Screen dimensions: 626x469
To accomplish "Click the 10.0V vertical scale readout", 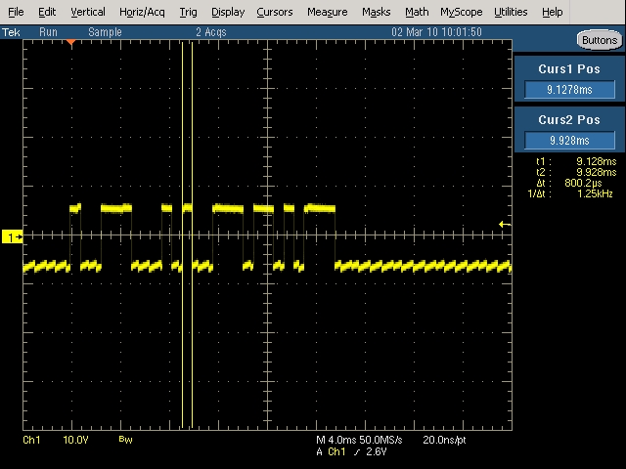I will (75, 440).
